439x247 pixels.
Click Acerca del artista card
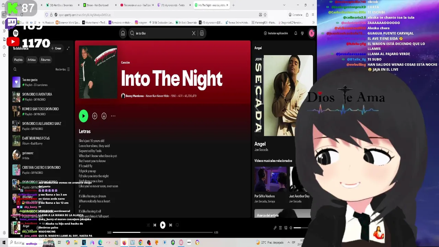click(x=283, y=213)
